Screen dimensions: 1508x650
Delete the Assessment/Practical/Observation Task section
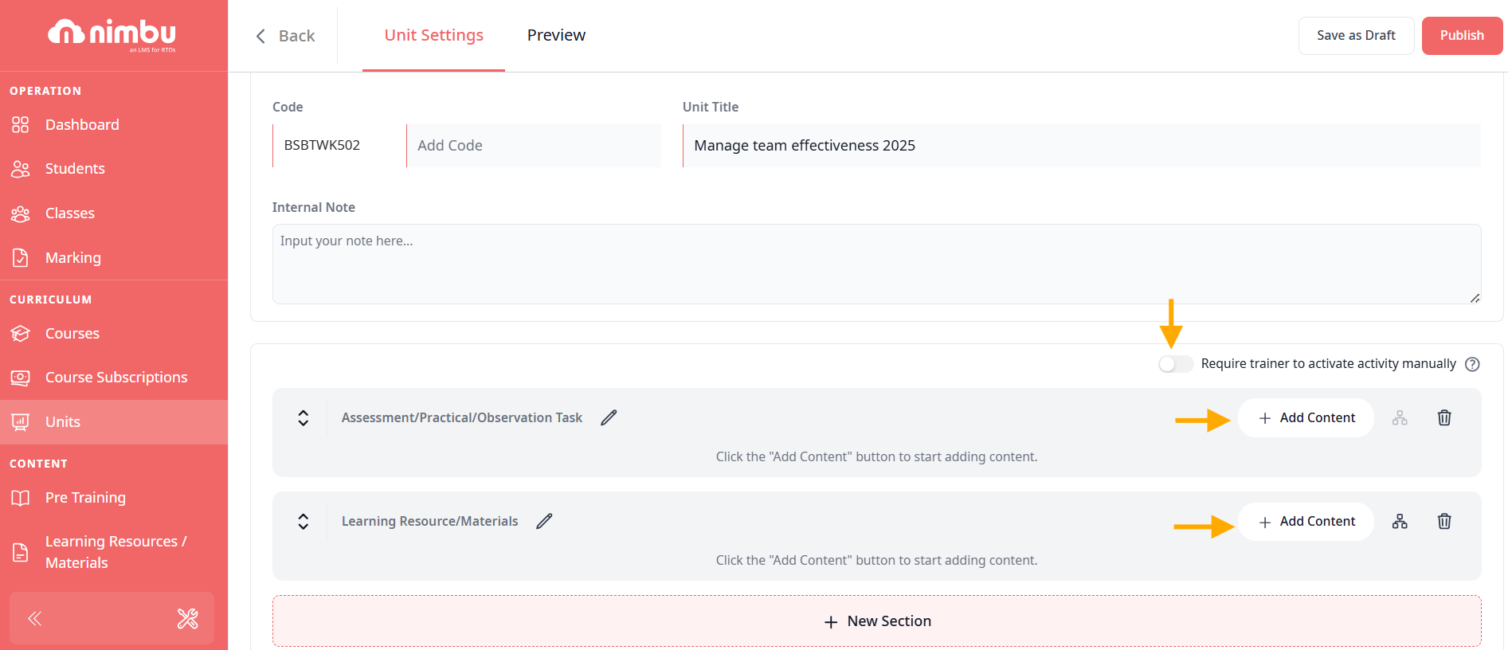point(1444,418)
